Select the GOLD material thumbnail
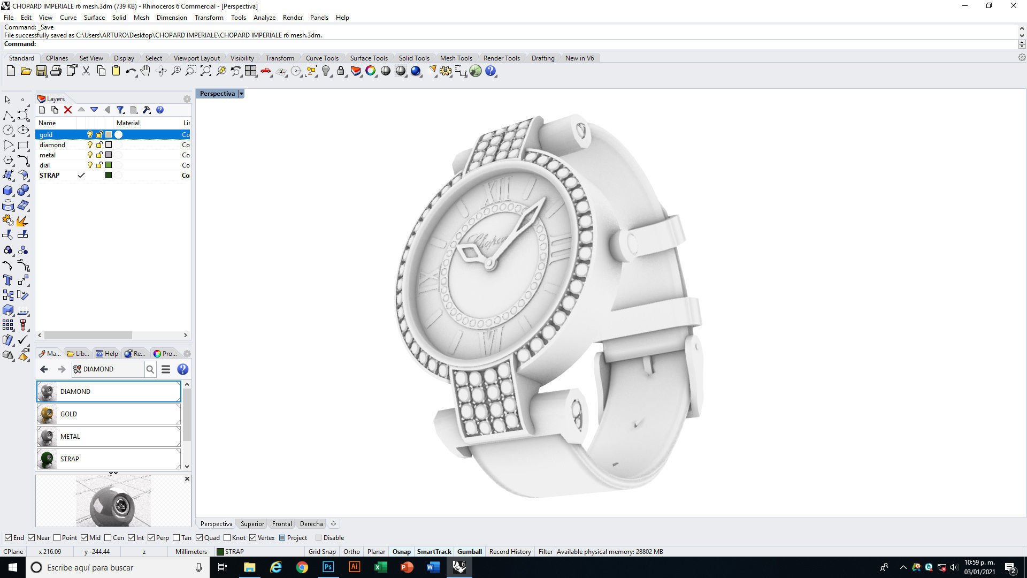This screenshot has width=1027, height=578. pos(47,414)
